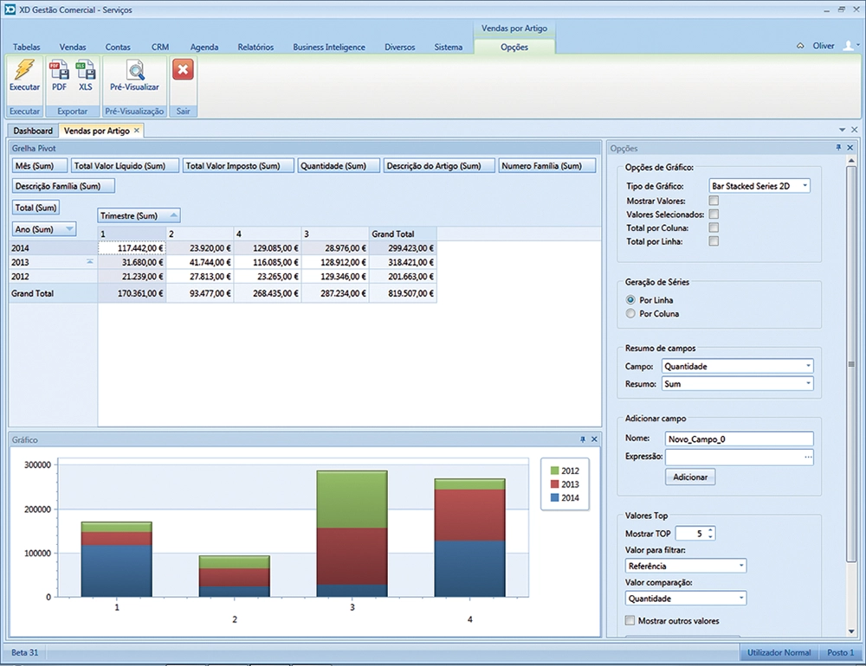The height and width of the screenshot is (666, 866).
Task: Click the Executar lightning bolt icon
Action: pyautogui.click(x=24, y=72)
